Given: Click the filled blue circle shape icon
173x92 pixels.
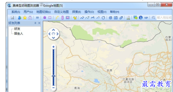Looking at the screenshot, I should click(110, 18).
